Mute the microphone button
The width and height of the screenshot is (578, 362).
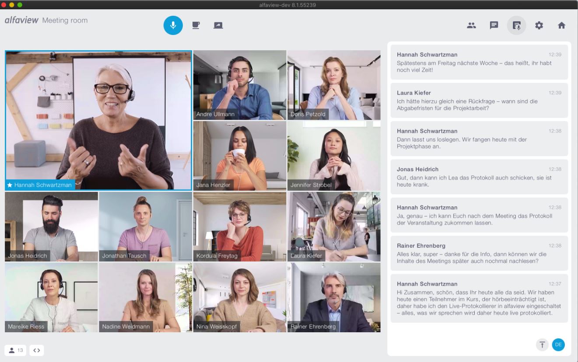[x=173, y=25]
